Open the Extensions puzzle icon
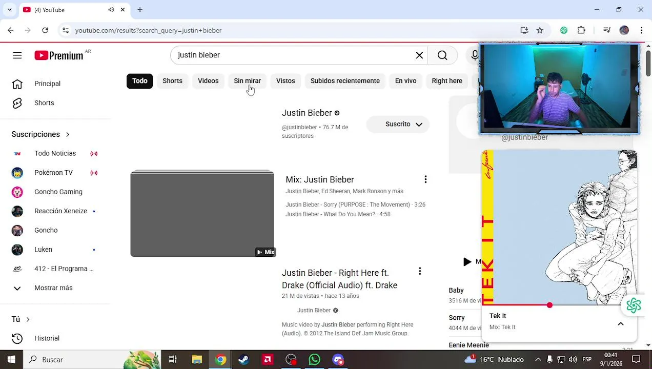The height and width of the screenshot is (369, 652). 581,30
